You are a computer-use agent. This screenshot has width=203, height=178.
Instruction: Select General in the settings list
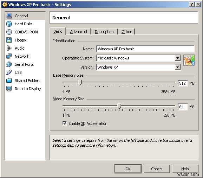pyautogui.click(x=25, y=16)
